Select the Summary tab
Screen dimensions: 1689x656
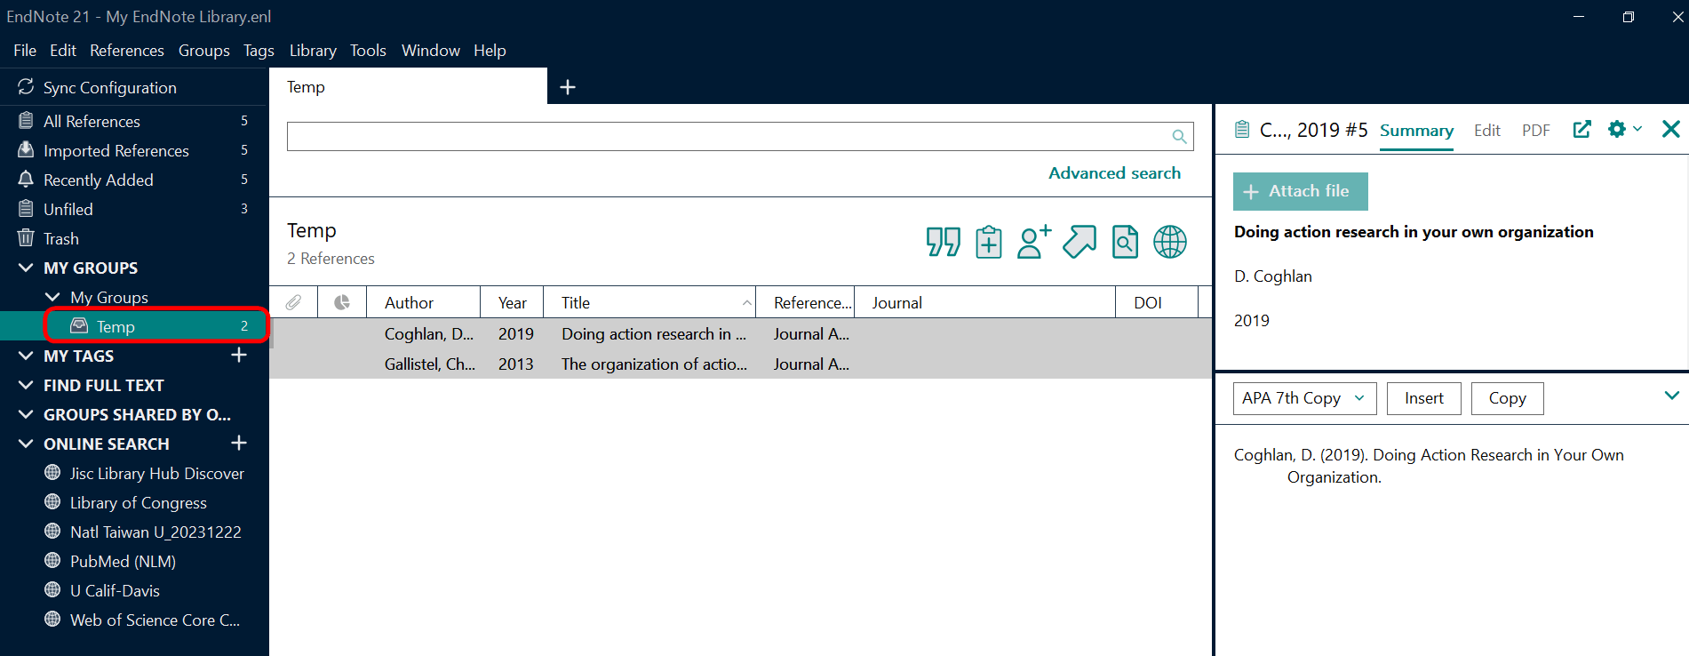coord(1416,131)
